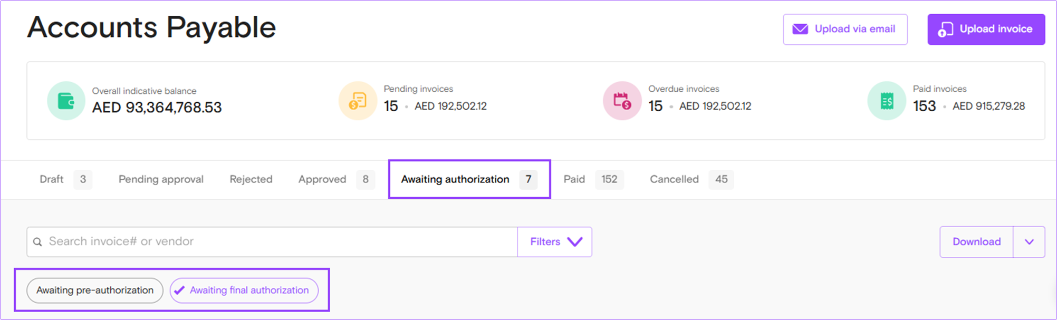
Task: Select the Rejected tab
Action: [251, 179]
